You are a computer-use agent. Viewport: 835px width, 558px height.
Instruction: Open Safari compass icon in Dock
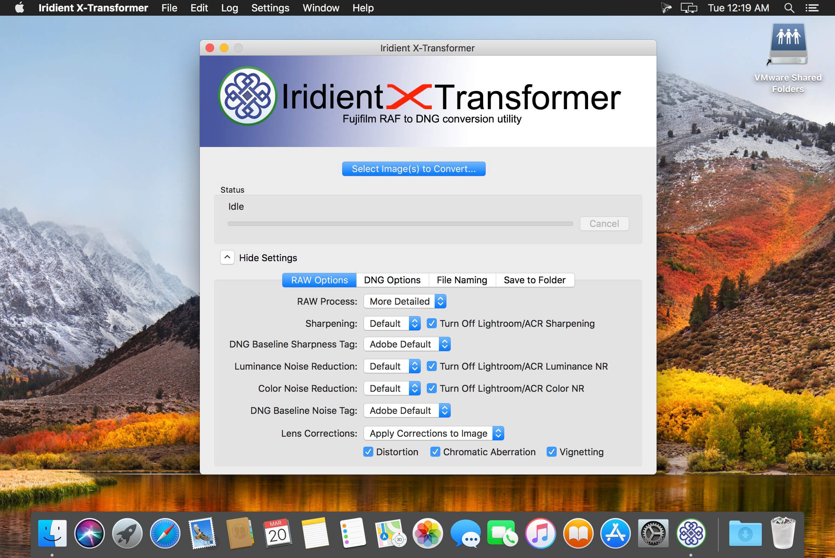(165, 533)
